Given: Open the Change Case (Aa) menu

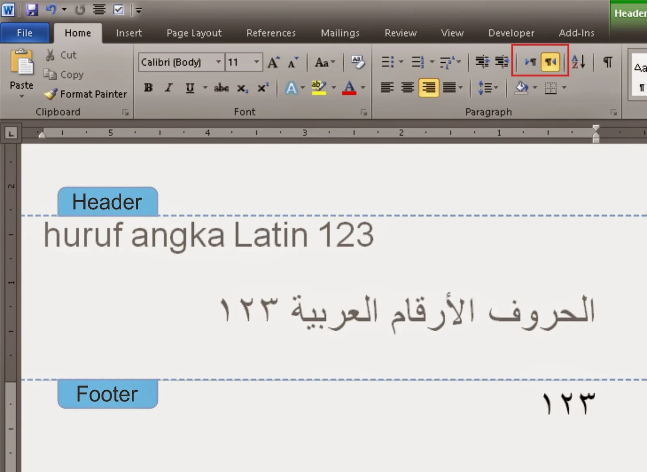Looking at the screenshot, I should (325, 62).
